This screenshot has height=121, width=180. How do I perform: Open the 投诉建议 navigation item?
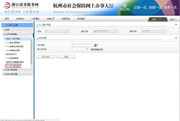[81, 19]
